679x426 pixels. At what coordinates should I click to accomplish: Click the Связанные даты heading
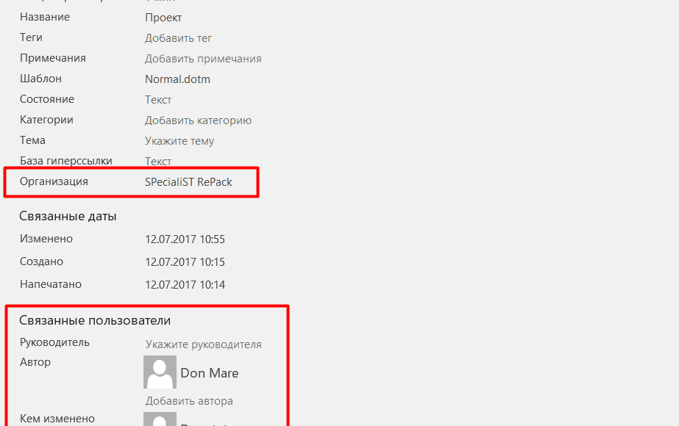pos(68,216)
